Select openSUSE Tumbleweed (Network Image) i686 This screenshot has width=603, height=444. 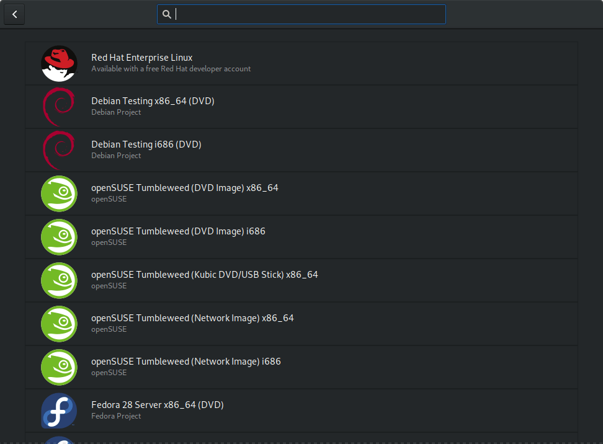click(185, 362)
